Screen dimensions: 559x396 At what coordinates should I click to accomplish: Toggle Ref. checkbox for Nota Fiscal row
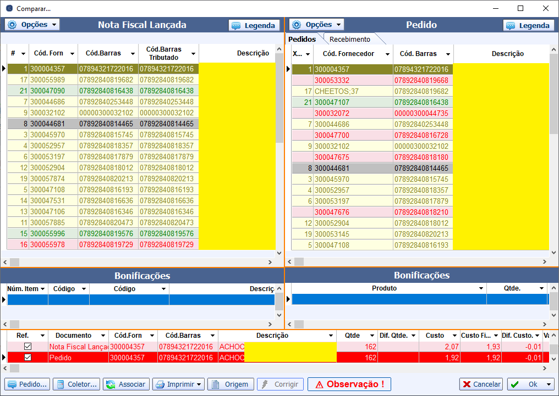28,347
